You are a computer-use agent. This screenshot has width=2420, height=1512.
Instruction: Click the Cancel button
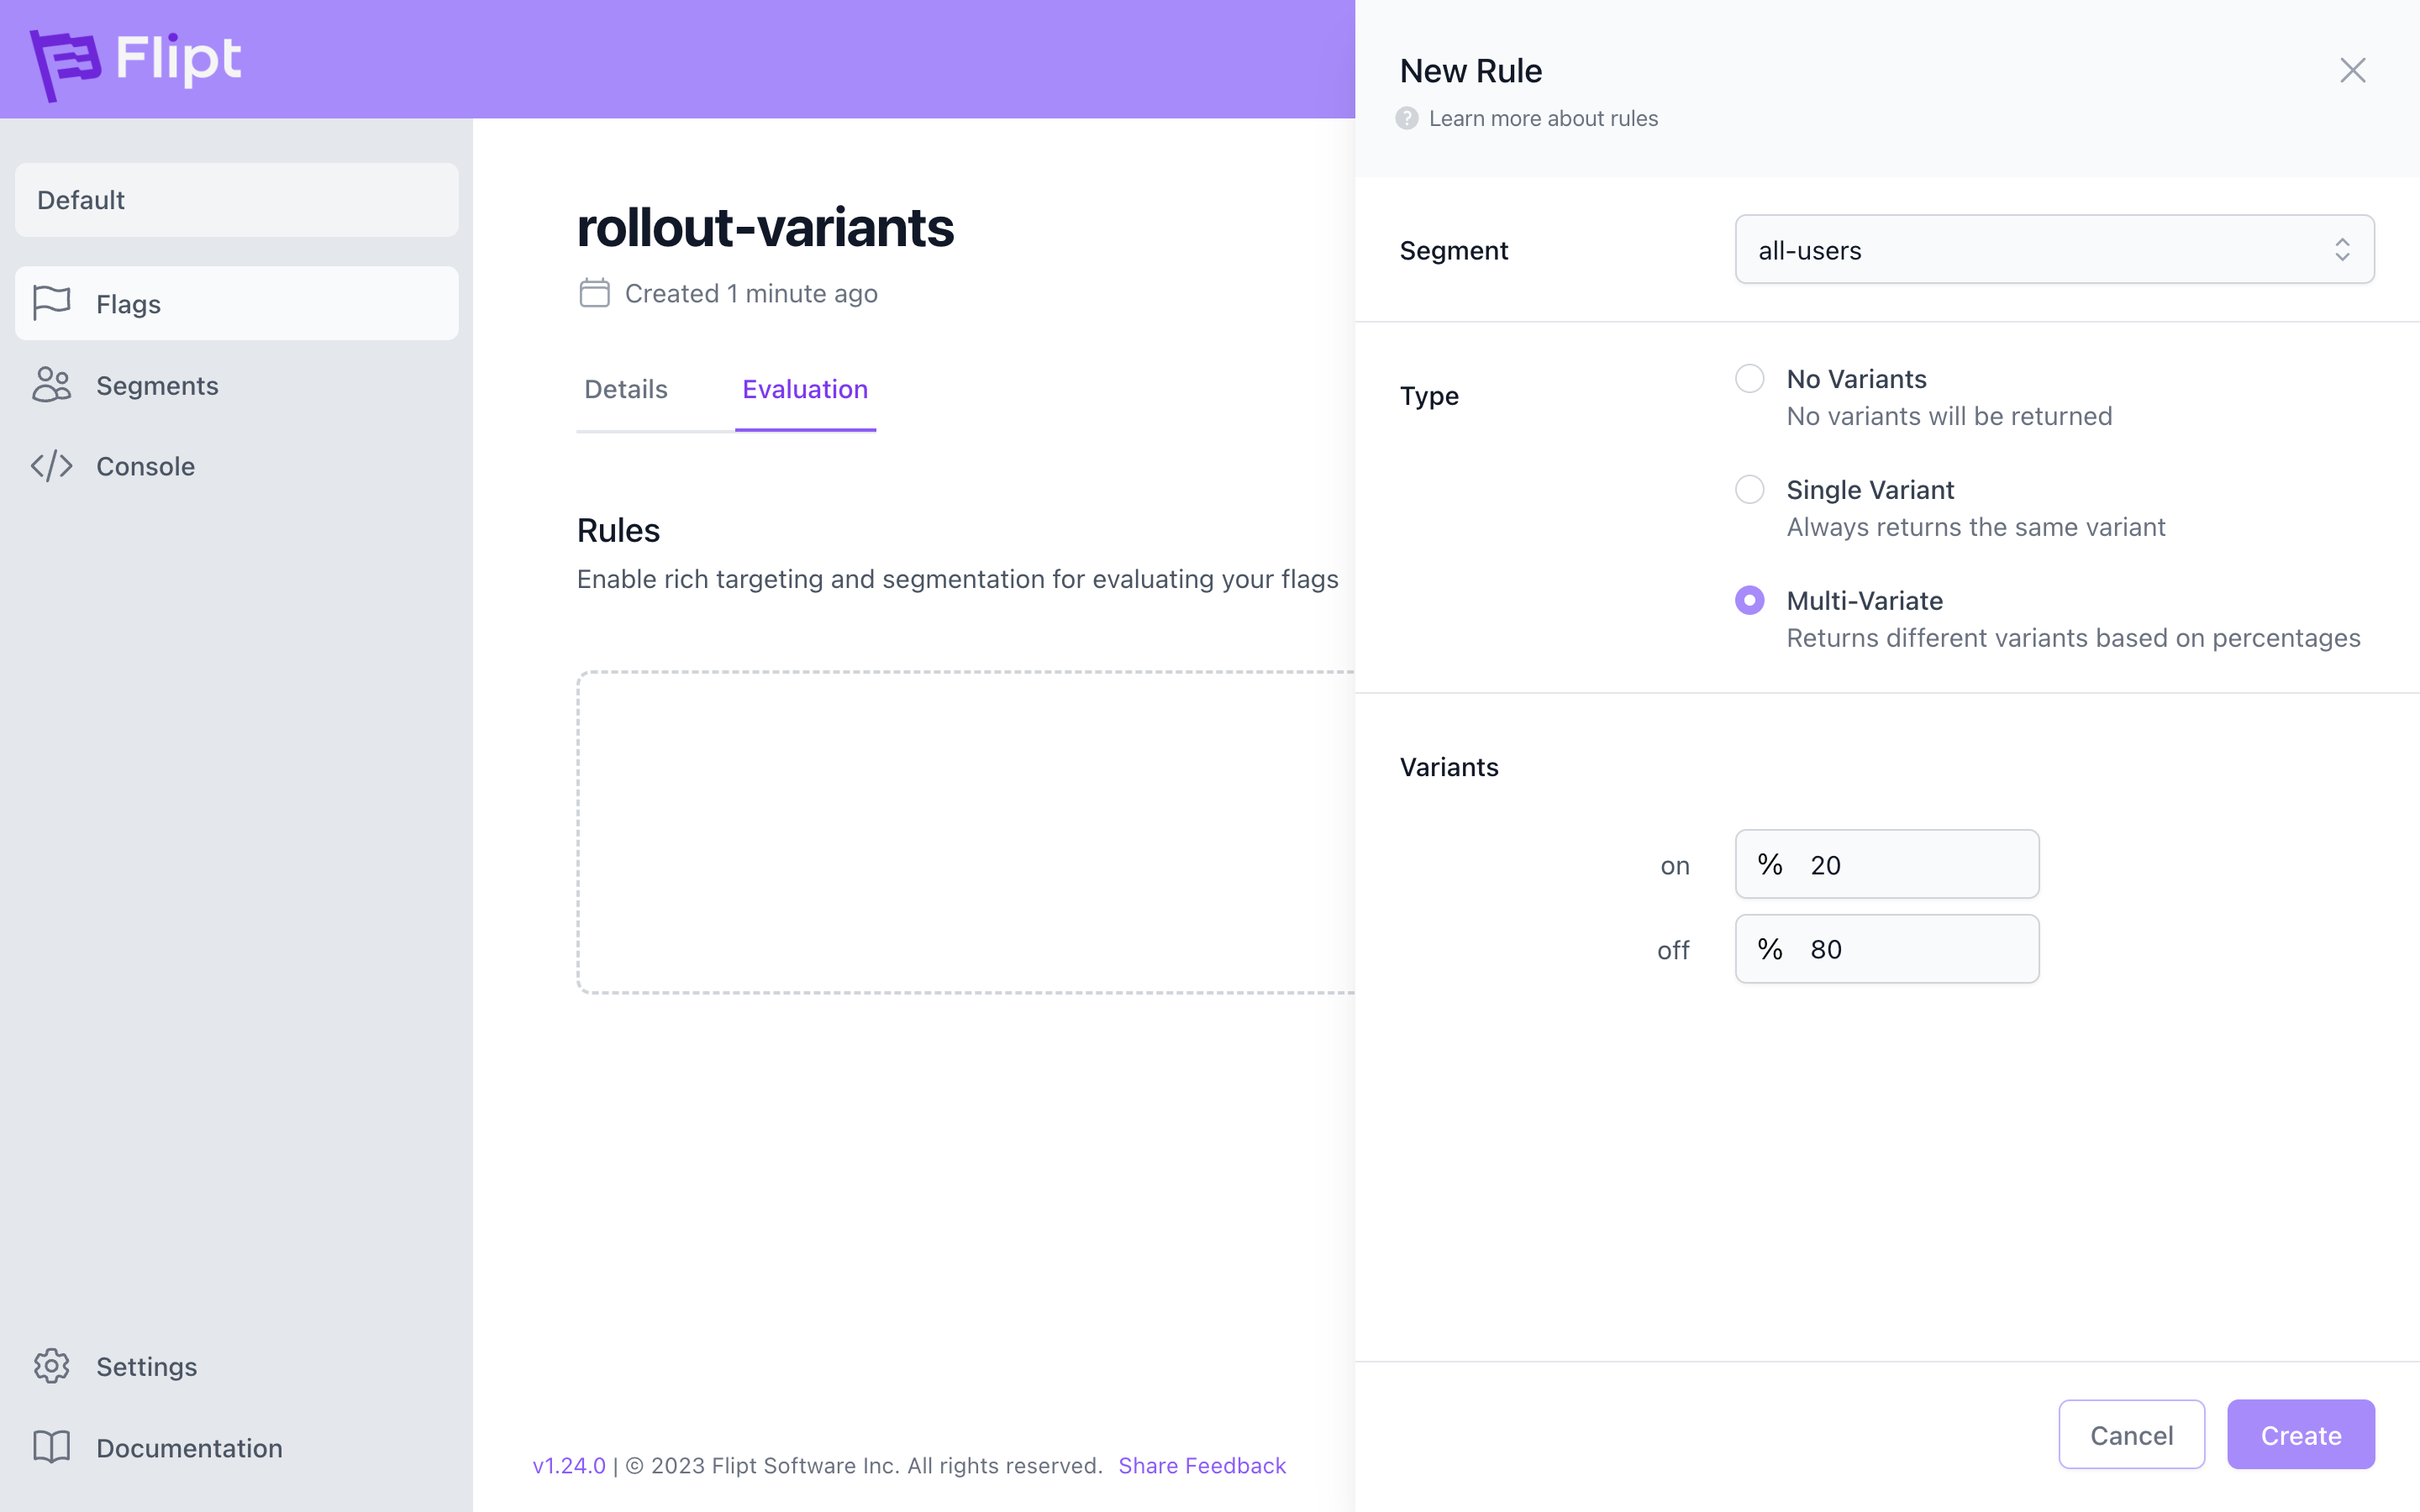click(2132, 1435)
